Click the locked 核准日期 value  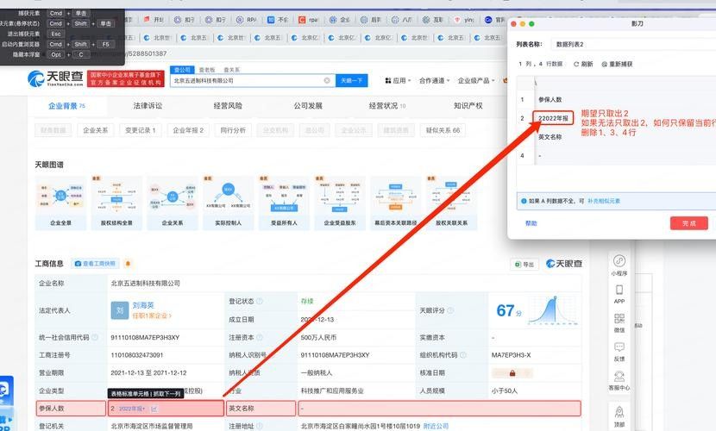512,373
